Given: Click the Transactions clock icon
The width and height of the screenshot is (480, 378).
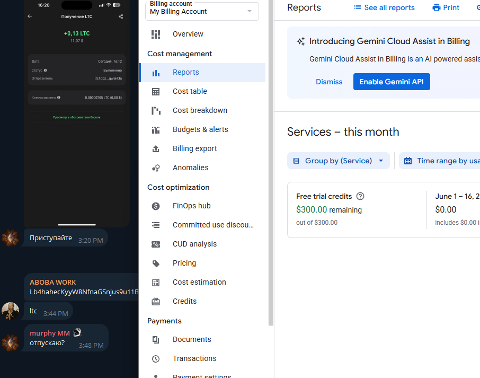Looking at the screenshot, I should [x=156, y=359].
